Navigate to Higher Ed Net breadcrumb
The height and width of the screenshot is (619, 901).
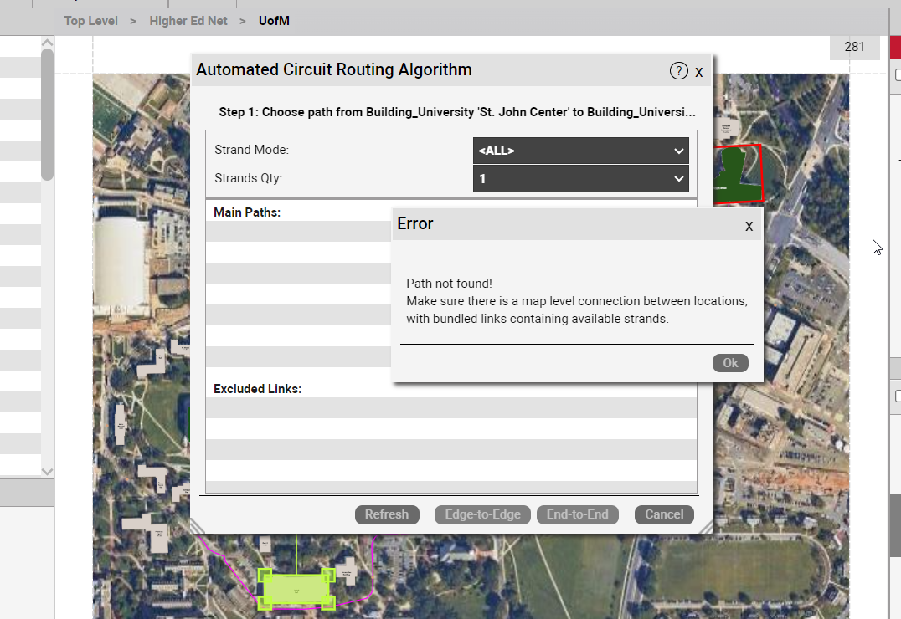pos(188,21)
